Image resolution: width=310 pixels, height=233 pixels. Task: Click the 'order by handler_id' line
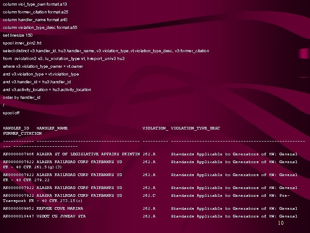pos(22,98)
